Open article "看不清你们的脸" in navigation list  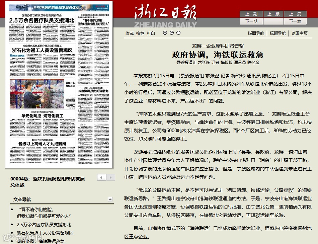coord(44,213)
